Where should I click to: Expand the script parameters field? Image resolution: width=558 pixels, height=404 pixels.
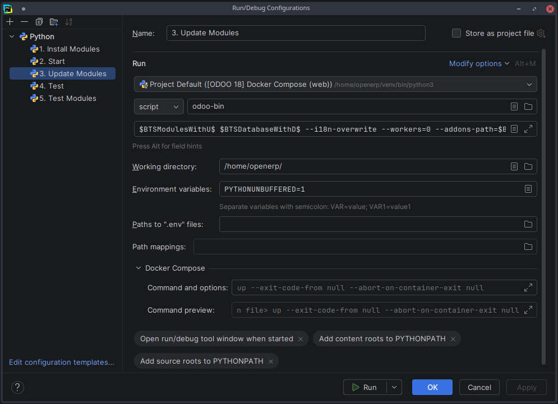pos(528,129)
